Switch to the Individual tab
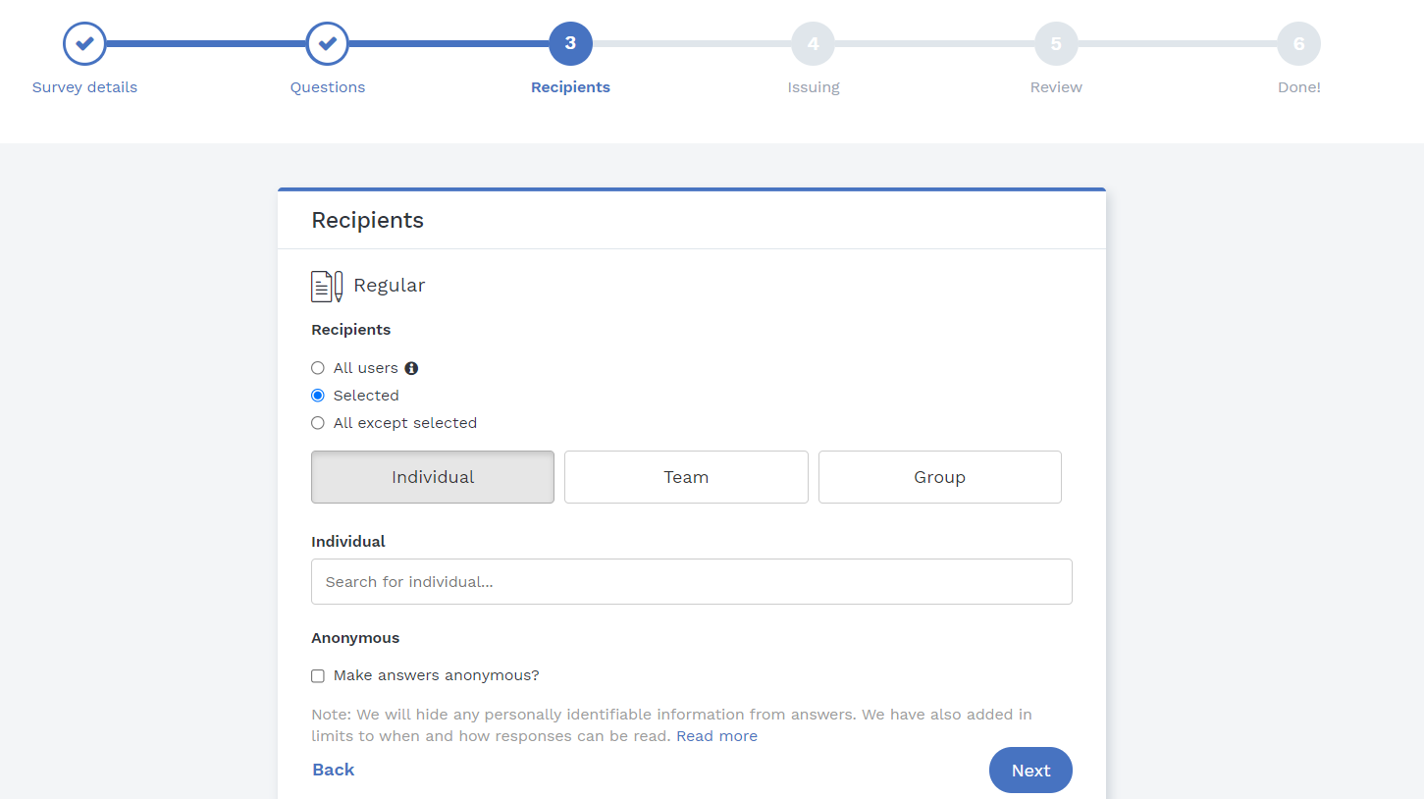Image resolution: width=1424 pixels, height=799 pixels. (x=433, y=477)
